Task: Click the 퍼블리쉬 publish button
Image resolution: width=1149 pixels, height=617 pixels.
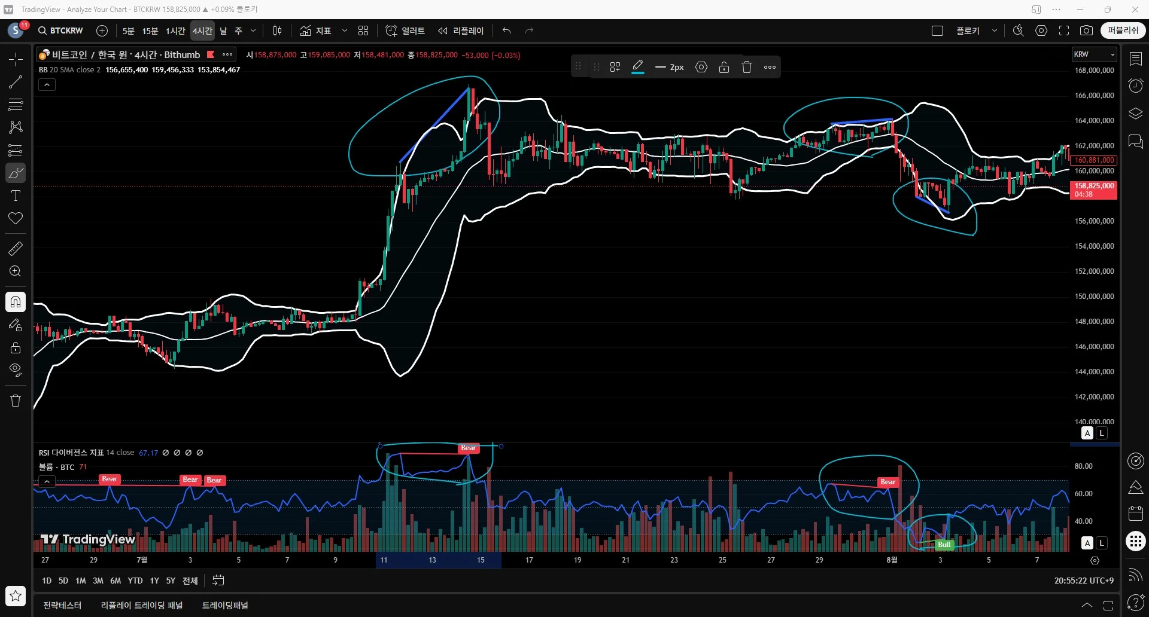Action: pos(1123,30)
